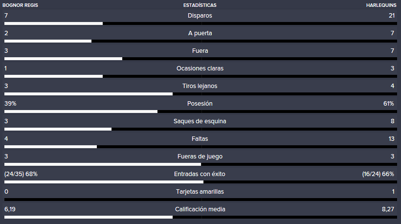The width and height of the screenshot is (401, 224).
Task: Select the Entradas con éxito label
Action: click(x=200, y=174)
